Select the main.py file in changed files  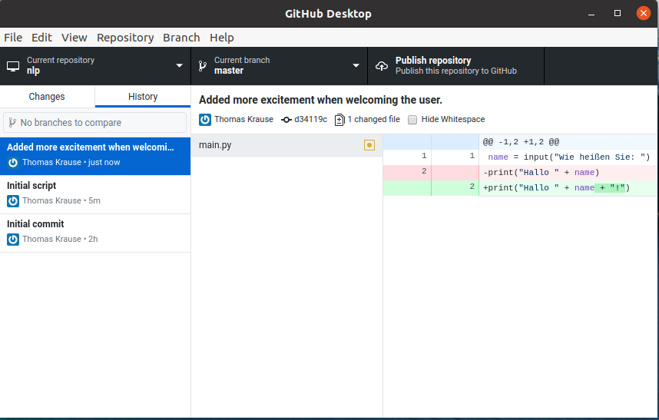point(286,145)
